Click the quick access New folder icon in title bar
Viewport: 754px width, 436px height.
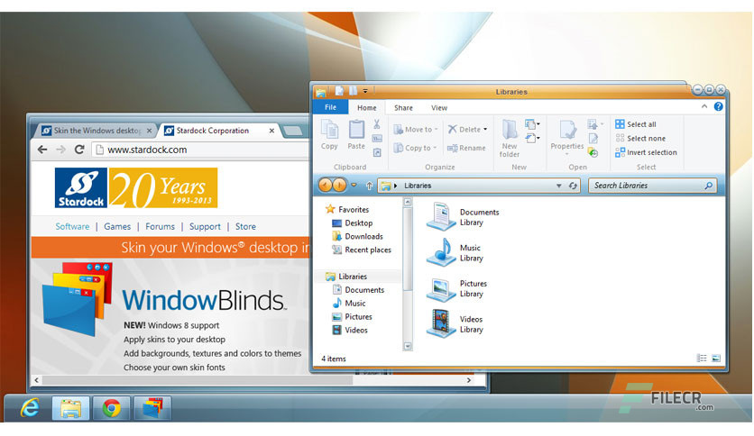[353, 91]
